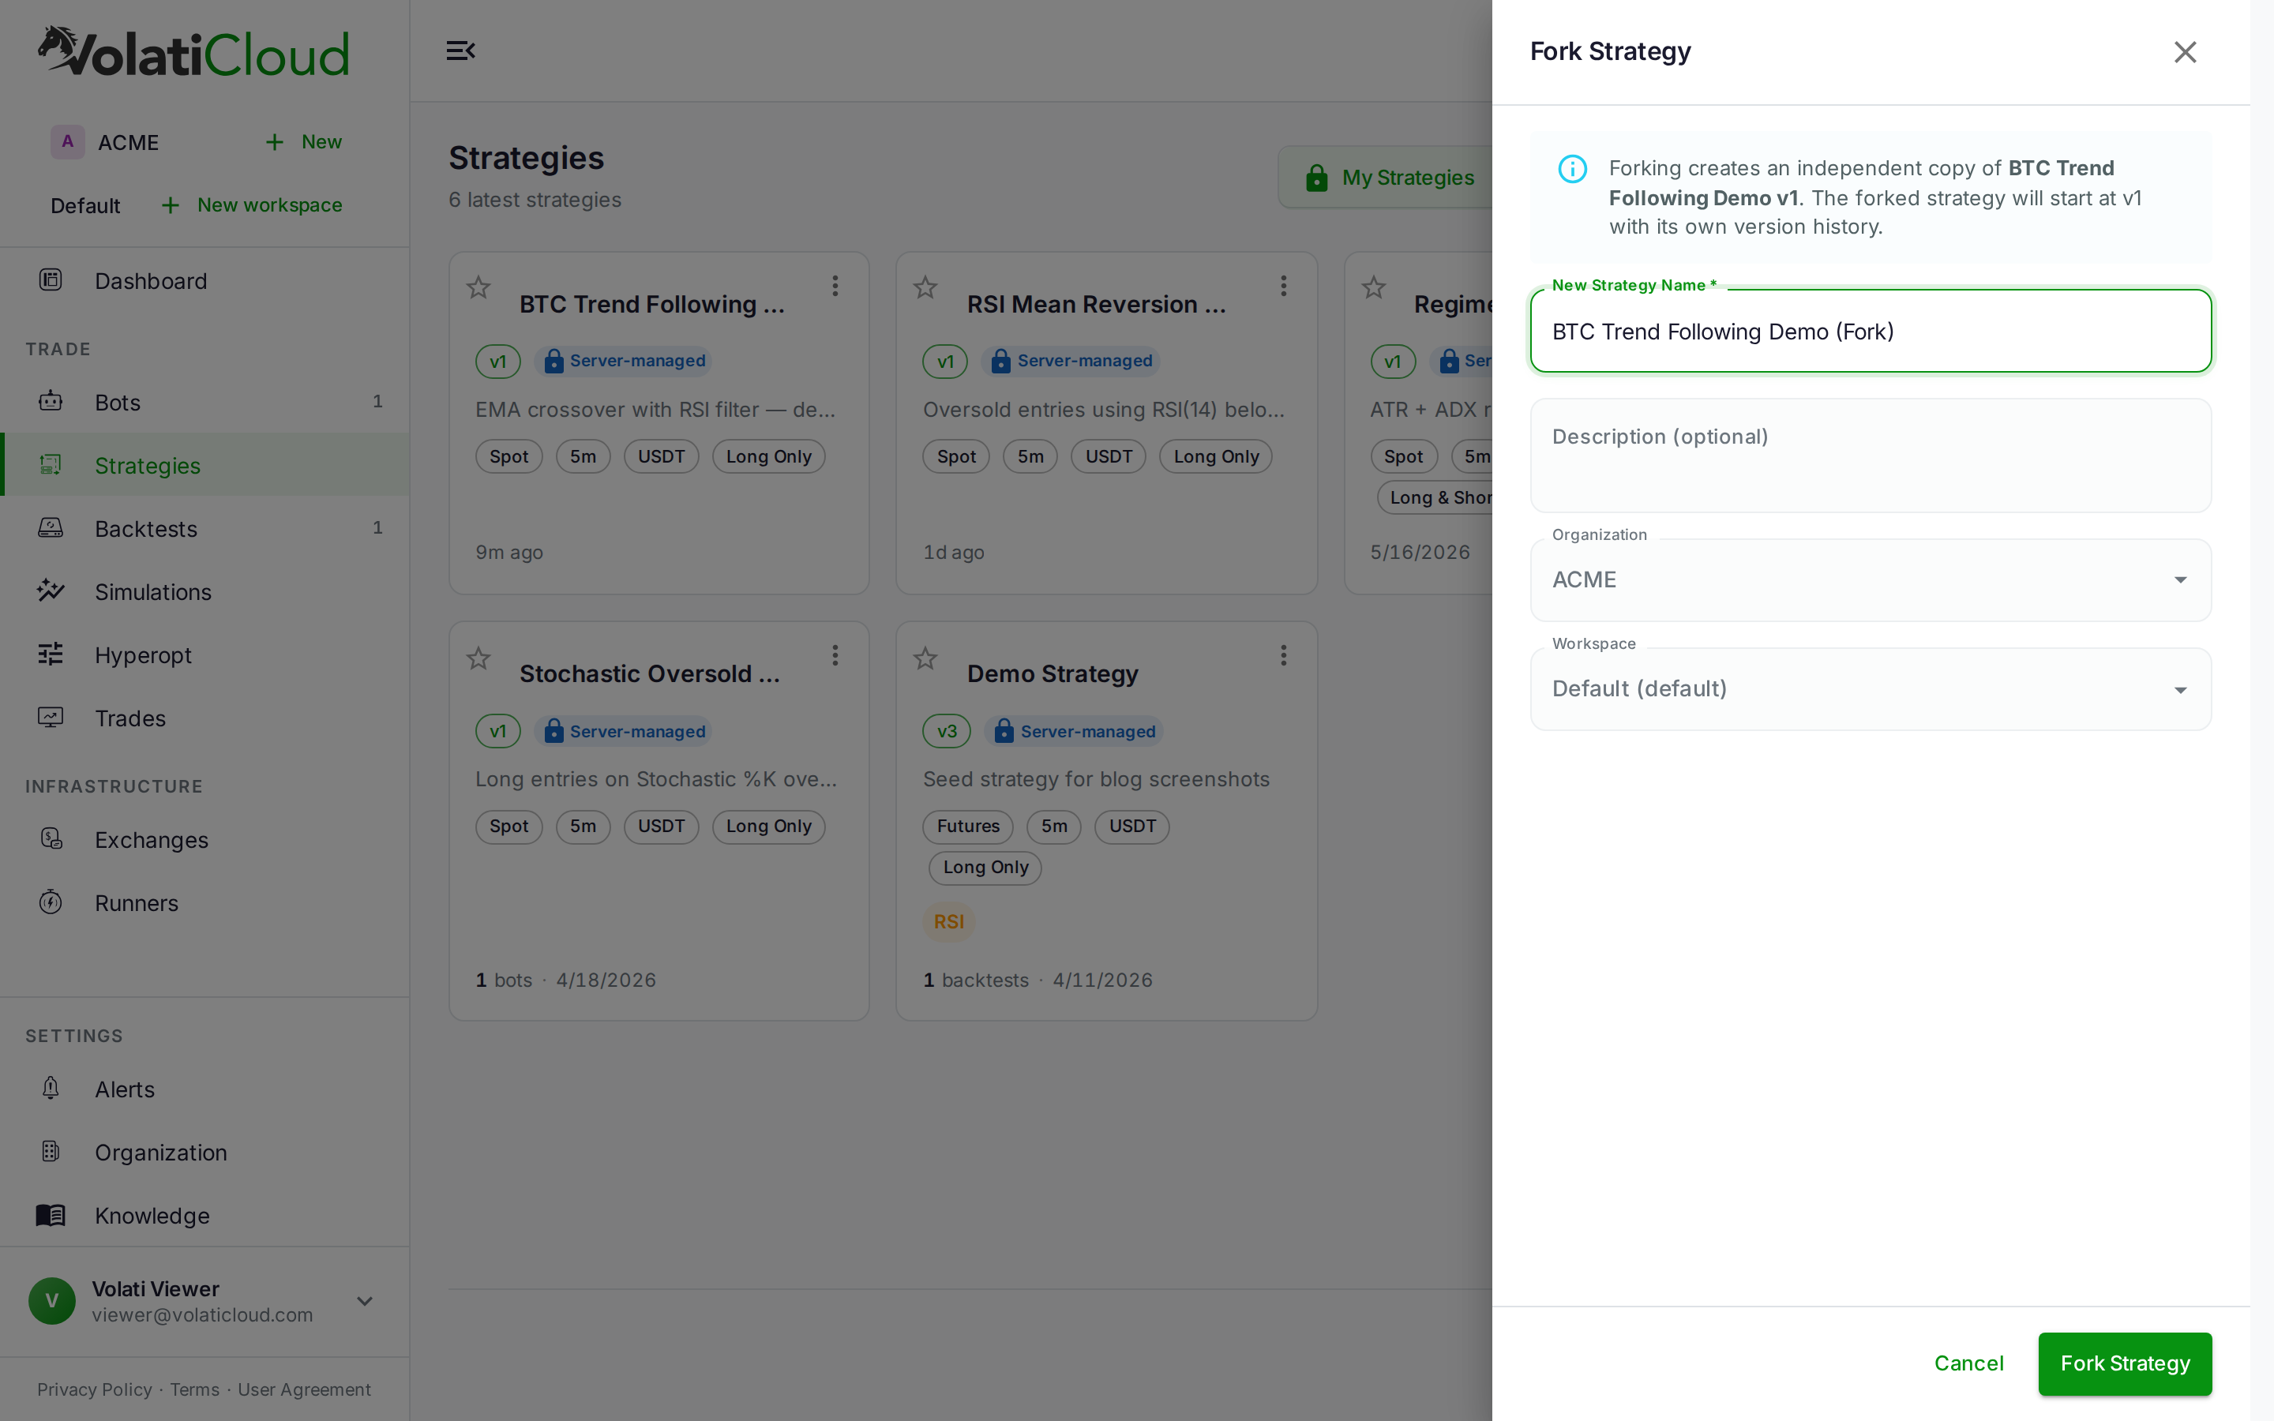The height and width of the screenshot is (1421, 2274).
Task: Click the Trades monitor icon
Action: (51, 717)
